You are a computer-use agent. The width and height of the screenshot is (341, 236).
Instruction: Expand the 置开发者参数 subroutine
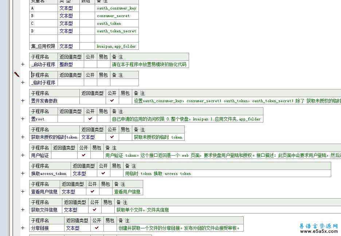(x=23, y=100)
